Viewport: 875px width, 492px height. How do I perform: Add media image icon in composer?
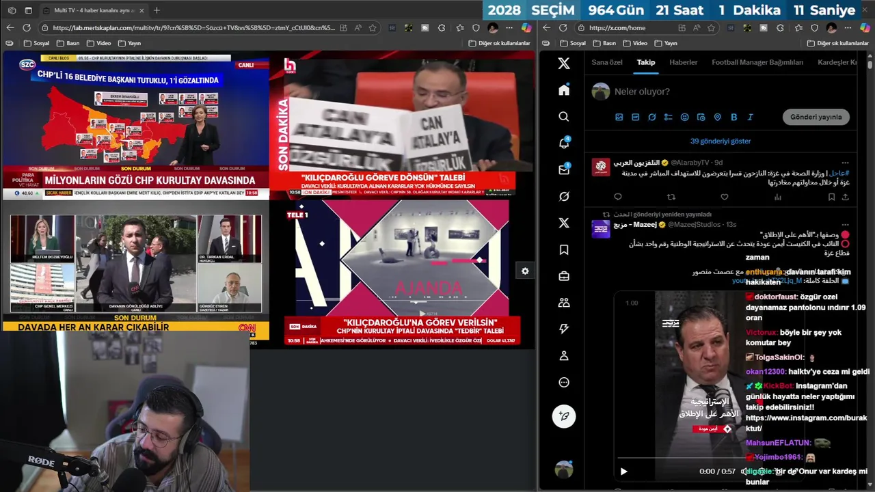click(619, 117)
